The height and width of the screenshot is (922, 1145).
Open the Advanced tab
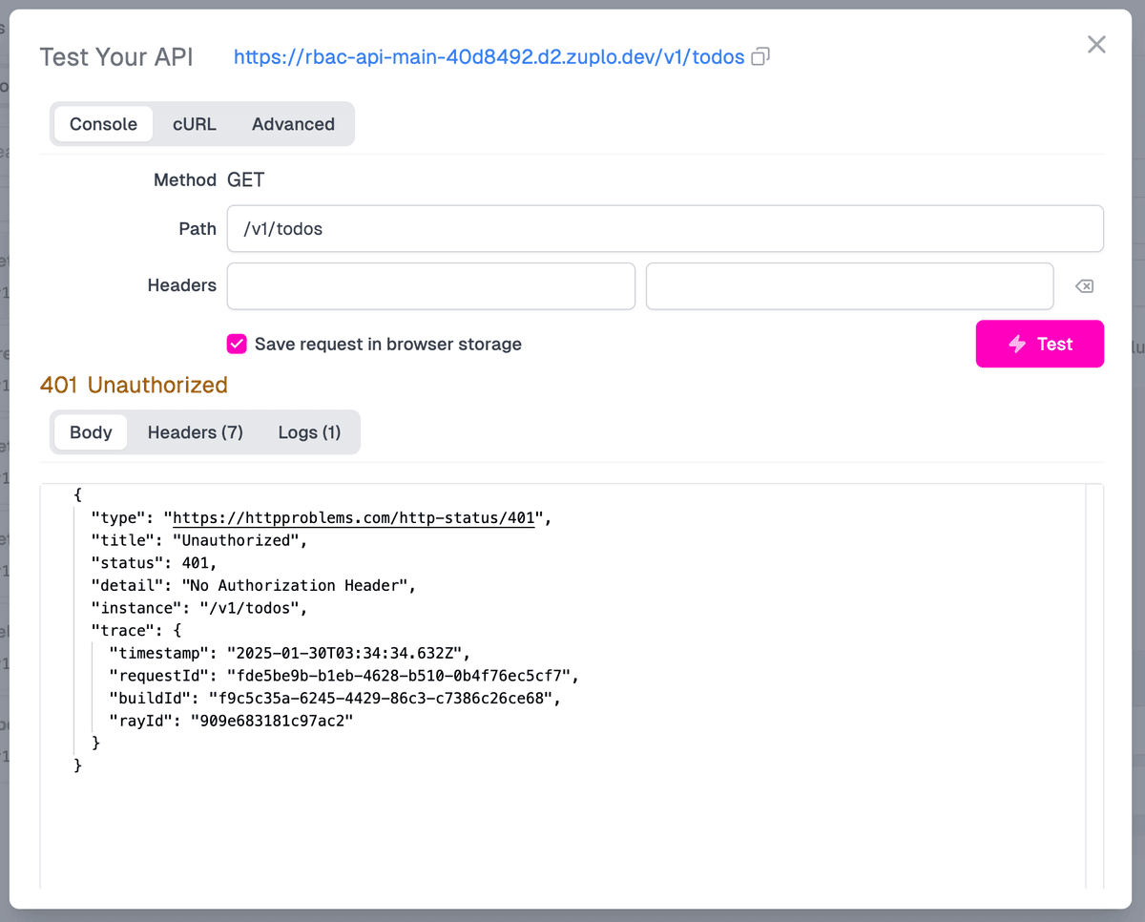[293, 124]
